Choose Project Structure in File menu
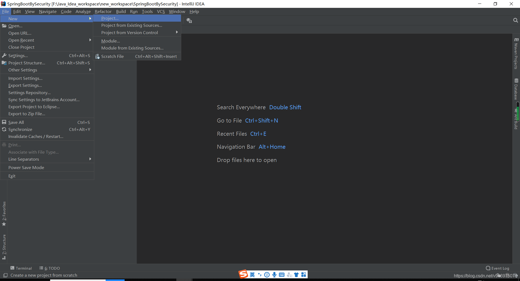Screen dimensions: 520x281 coord(47,63)
